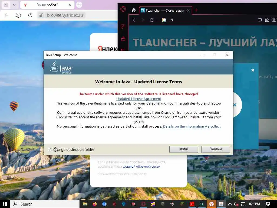Tick the Change destination folder checkbox

[50, 149]
